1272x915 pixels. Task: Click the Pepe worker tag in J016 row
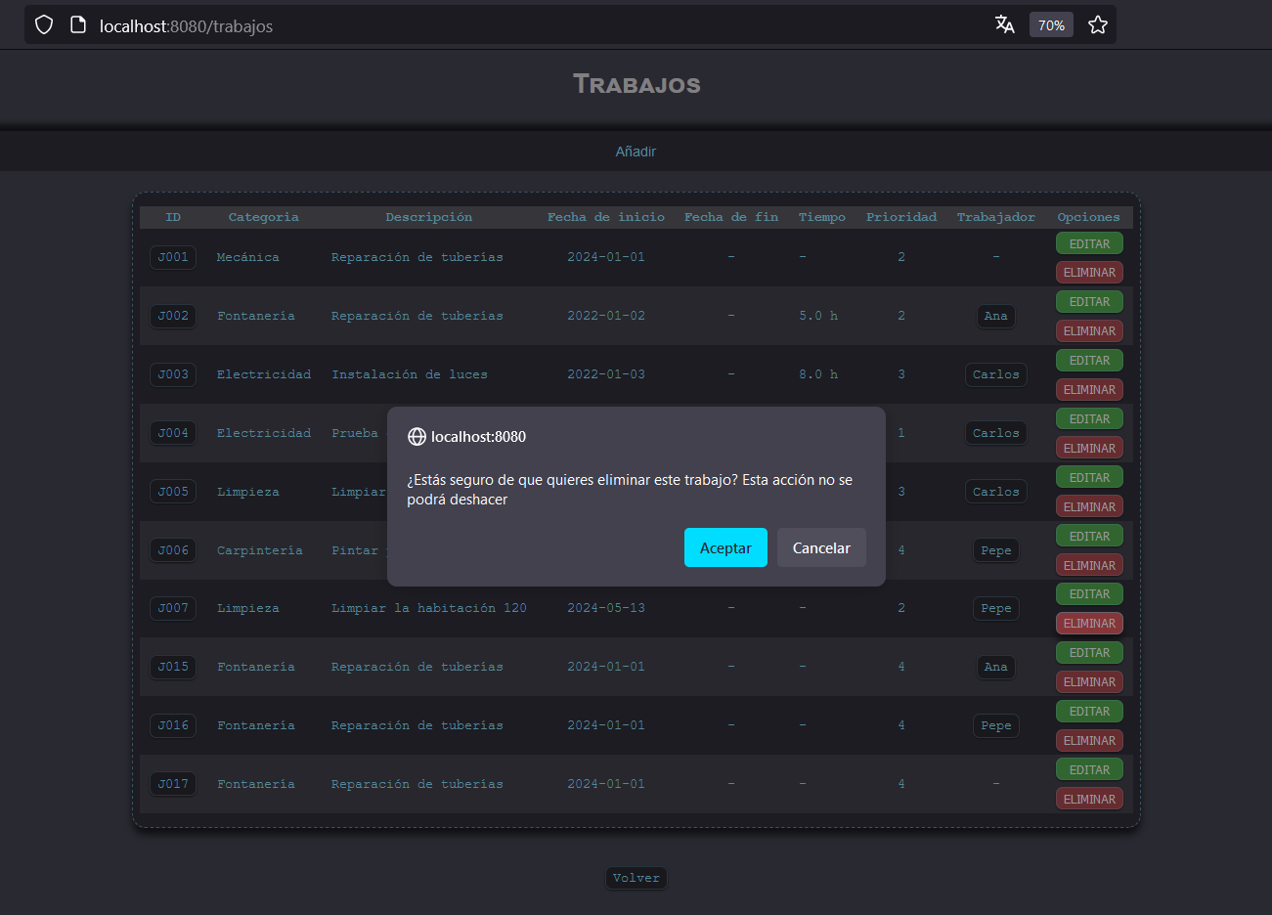996,725
